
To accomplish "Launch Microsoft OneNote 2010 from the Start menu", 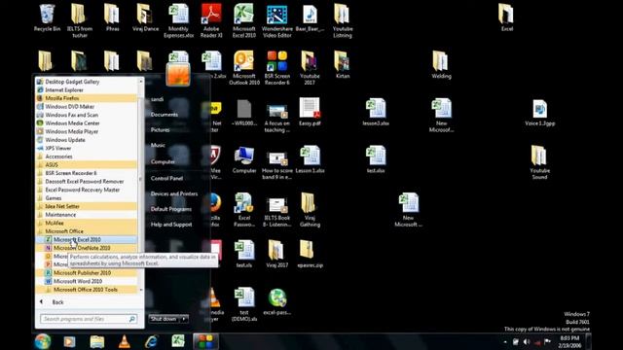I will (x=87, y=248).
